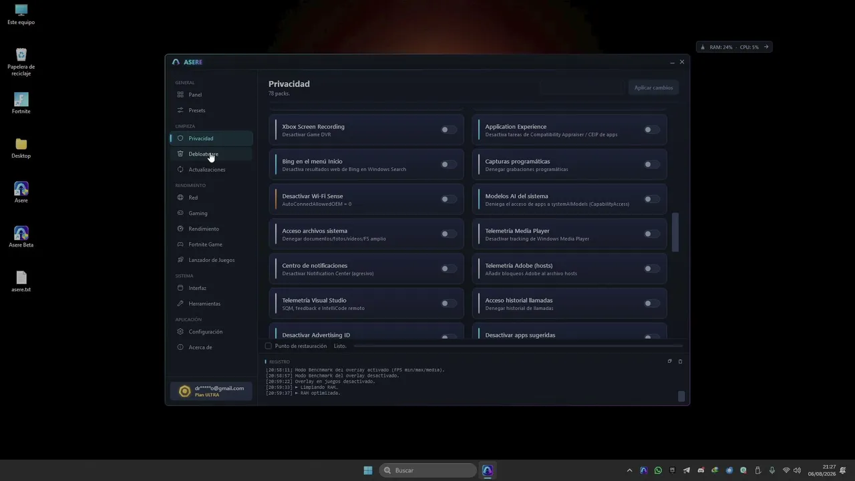This screenshot has width=855, height=481.
Task: Click the arrow in the RAM/CPU widget
Action: (x=766, y=47)
